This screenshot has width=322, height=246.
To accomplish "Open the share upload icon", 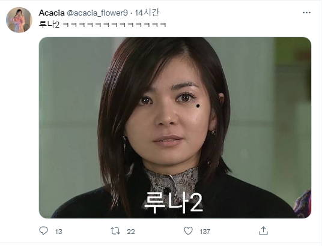I will coord(263,231).
